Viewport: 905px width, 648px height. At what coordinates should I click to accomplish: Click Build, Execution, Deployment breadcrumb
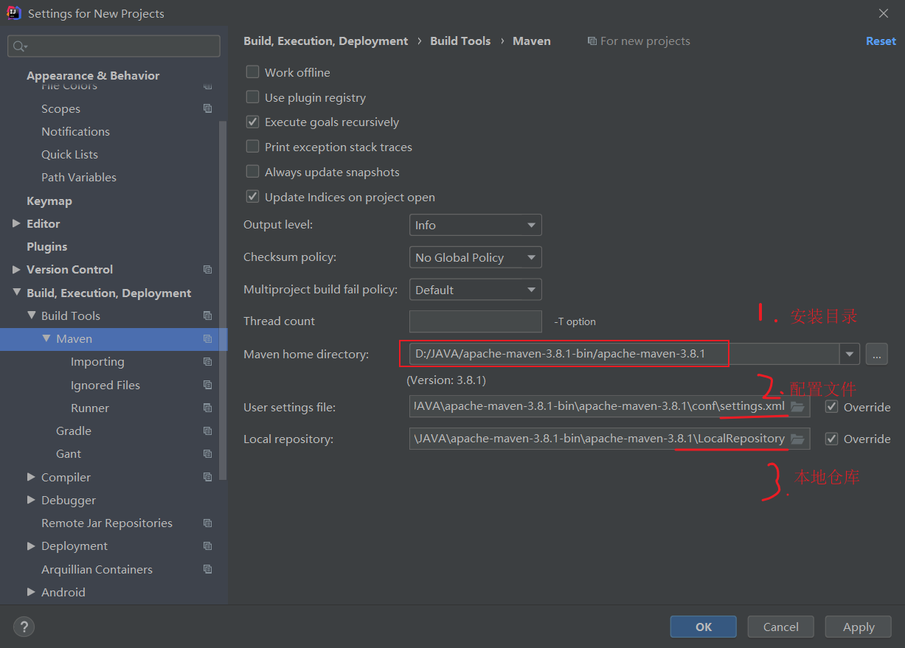pyautogui.click(x=325, y=41)
